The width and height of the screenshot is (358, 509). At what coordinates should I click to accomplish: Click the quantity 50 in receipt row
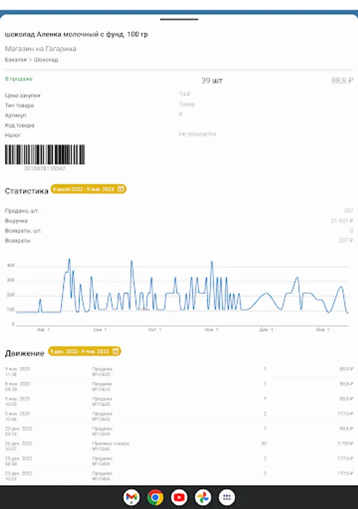point(264,444)
